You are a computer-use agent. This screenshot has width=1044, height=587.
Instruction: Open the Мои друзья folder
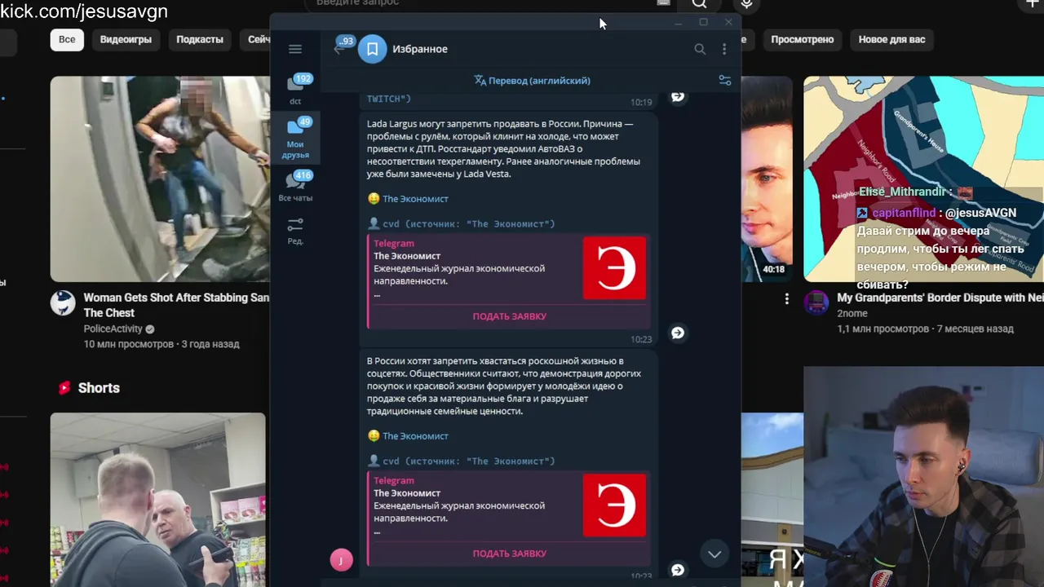pyautogui.click(x=295, y=138)
